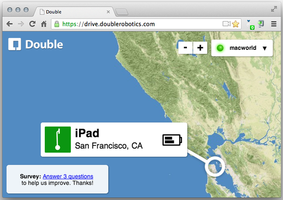Click the green padlock security icon
The image size is (283, 200).
point(57,24)
